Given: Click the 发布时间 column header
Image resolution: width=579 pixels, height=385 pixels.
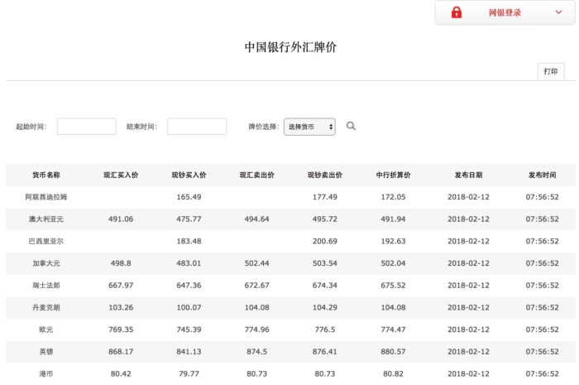Looking at the screenshot, I should pyautogui.click(x=543, y=175).
